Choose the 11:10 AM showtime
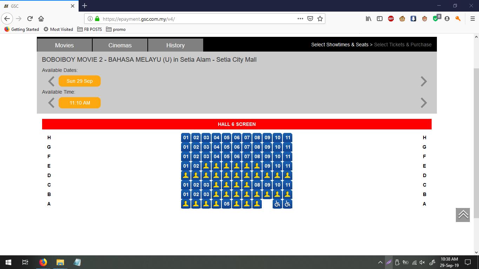The width and height of the screenshot is (479, 269). (x=80, y=103)
